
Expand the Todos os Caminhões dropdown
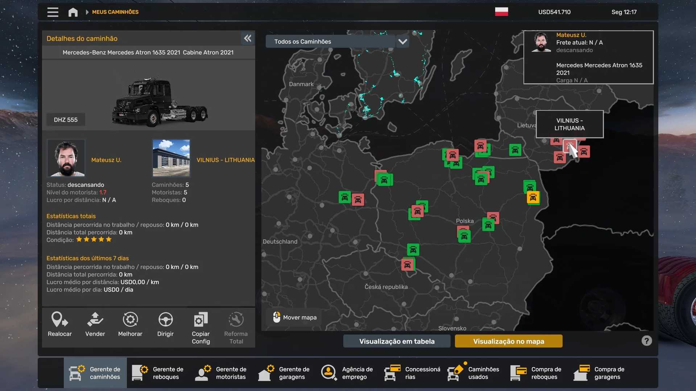click(x=330, y=42)
